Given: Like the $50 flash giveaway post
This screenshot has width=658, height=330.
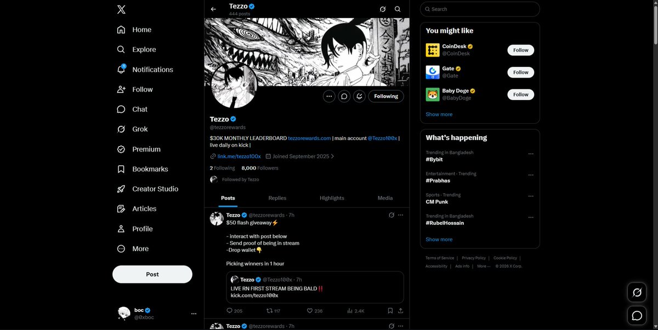Looking at the screenshot, I should [x=315, y=310].
